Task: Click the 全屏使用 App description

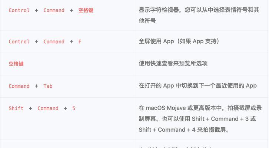Action: [x=179, y=41]
